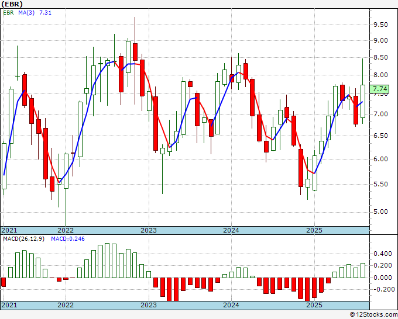Click the 6.00 price axis label
This screenshot has height=319, width=398.
[x=380, y=159]
